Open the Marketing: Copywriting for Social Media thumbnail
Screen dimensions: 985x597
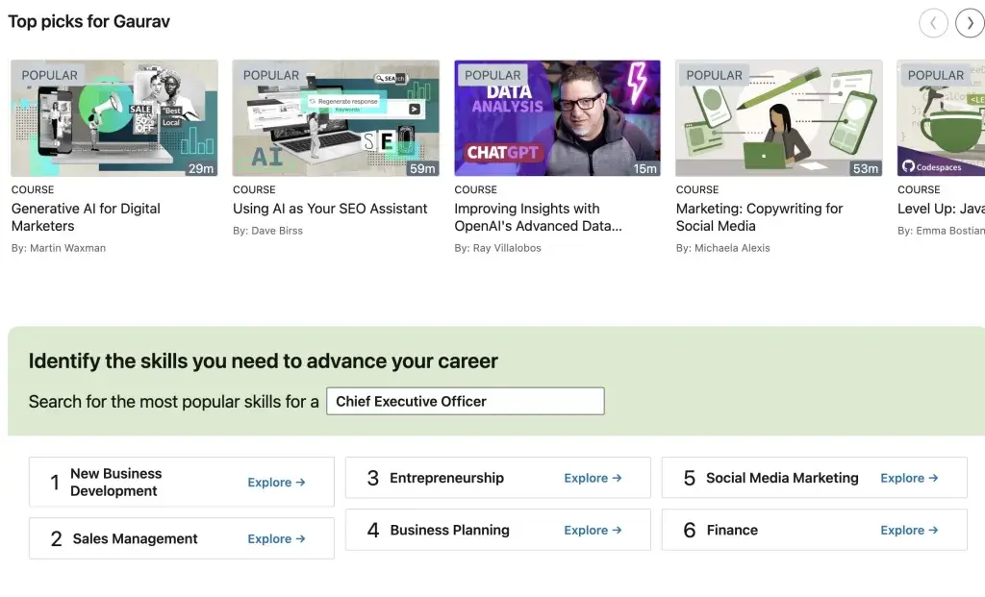click(778, 117)
